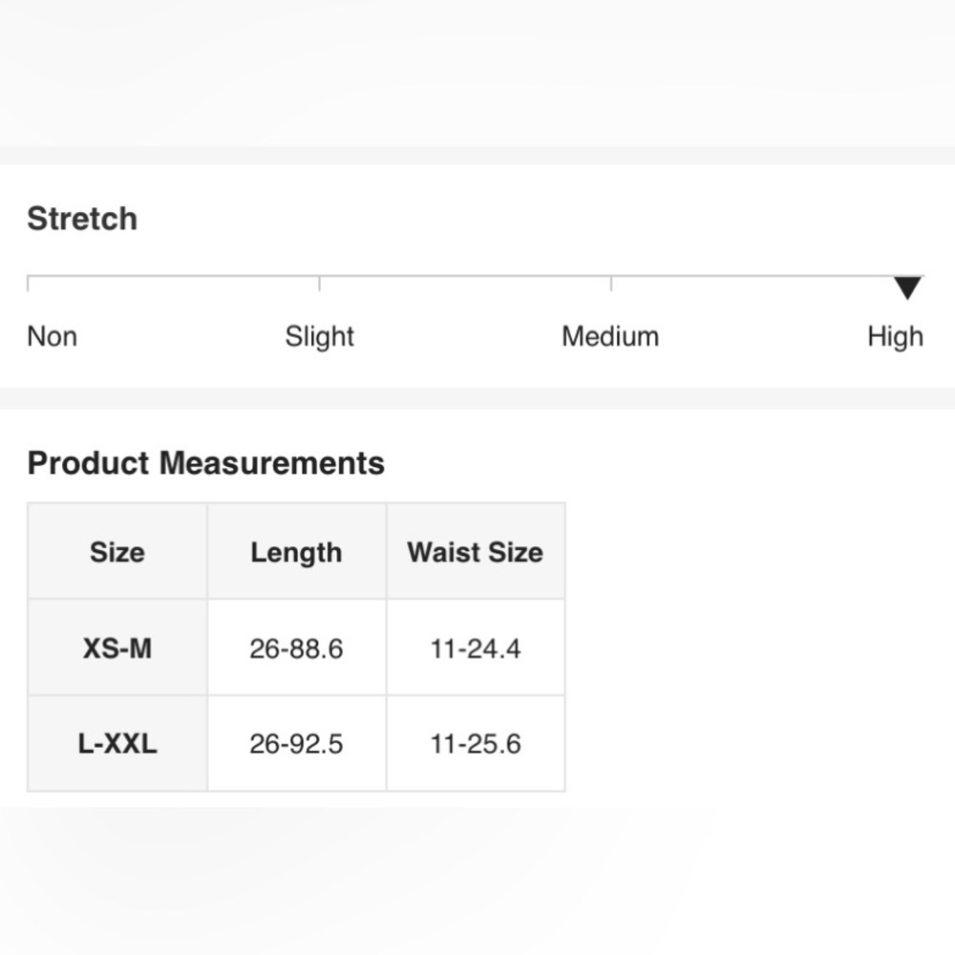Screen dimensions: 955x955
Task: Click the length value '26-92.5'
Action: pyautogui.click(x=297, y=744)
